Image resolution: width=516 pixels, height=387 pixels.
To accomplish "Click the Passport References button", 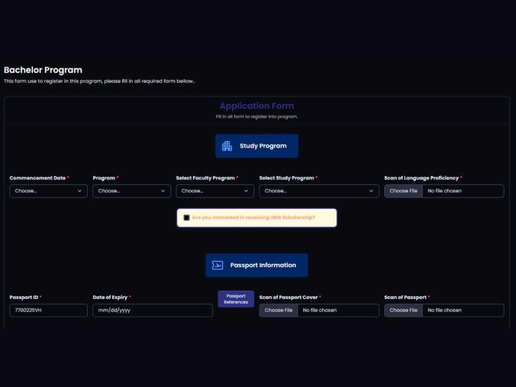I will click(x=236, y=299).
